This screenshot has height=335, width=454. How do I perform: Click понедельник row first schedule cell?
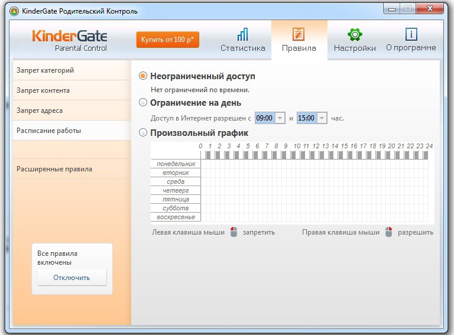[205, 164]
